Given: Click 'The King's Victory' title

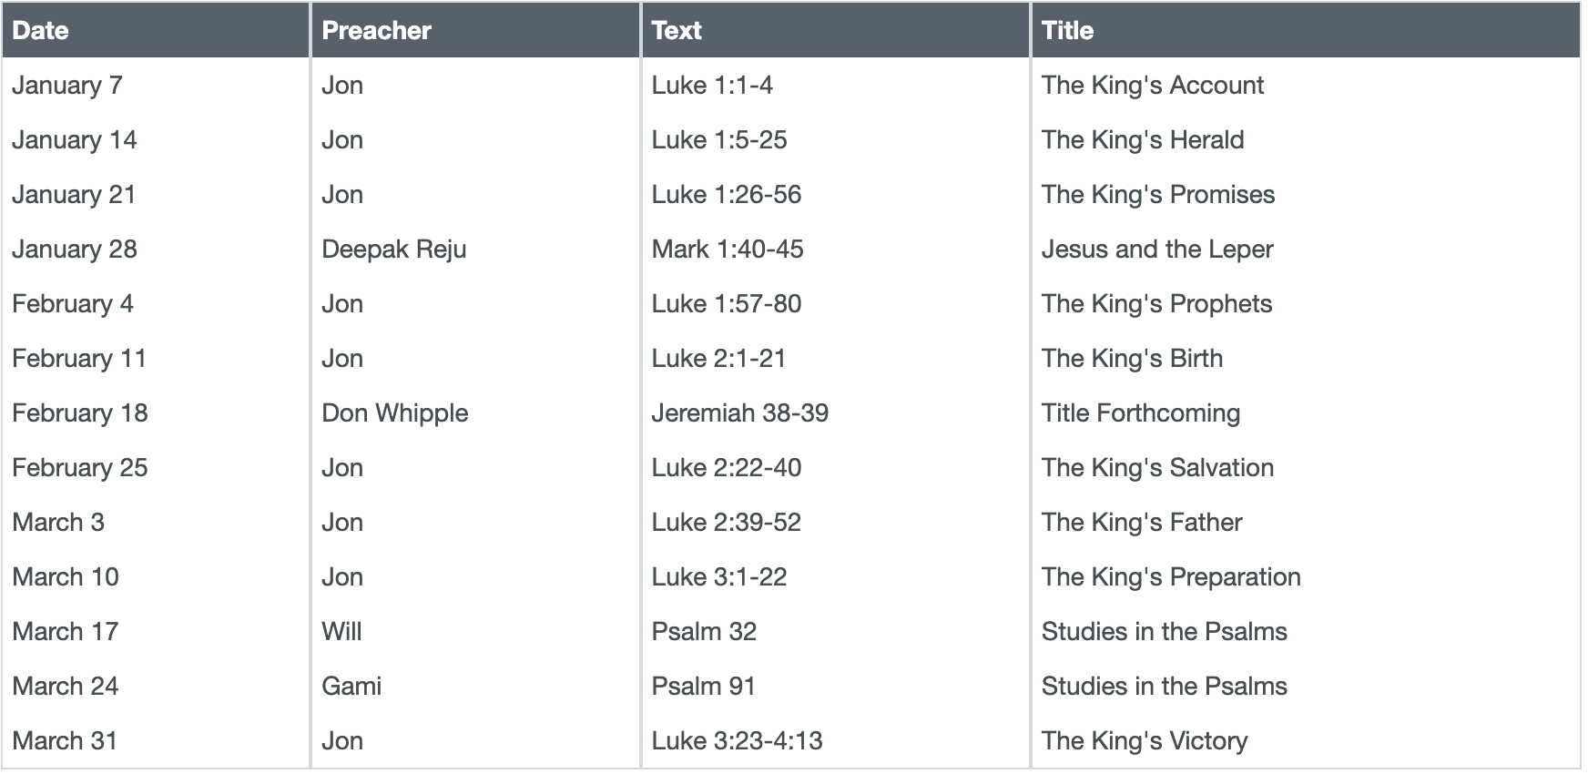Looking at the screenshot, I should [1144, 740].
